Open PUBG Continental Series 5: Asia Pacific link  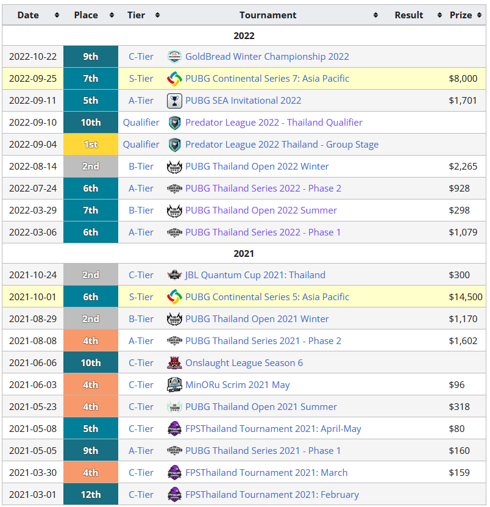[267, 297]
